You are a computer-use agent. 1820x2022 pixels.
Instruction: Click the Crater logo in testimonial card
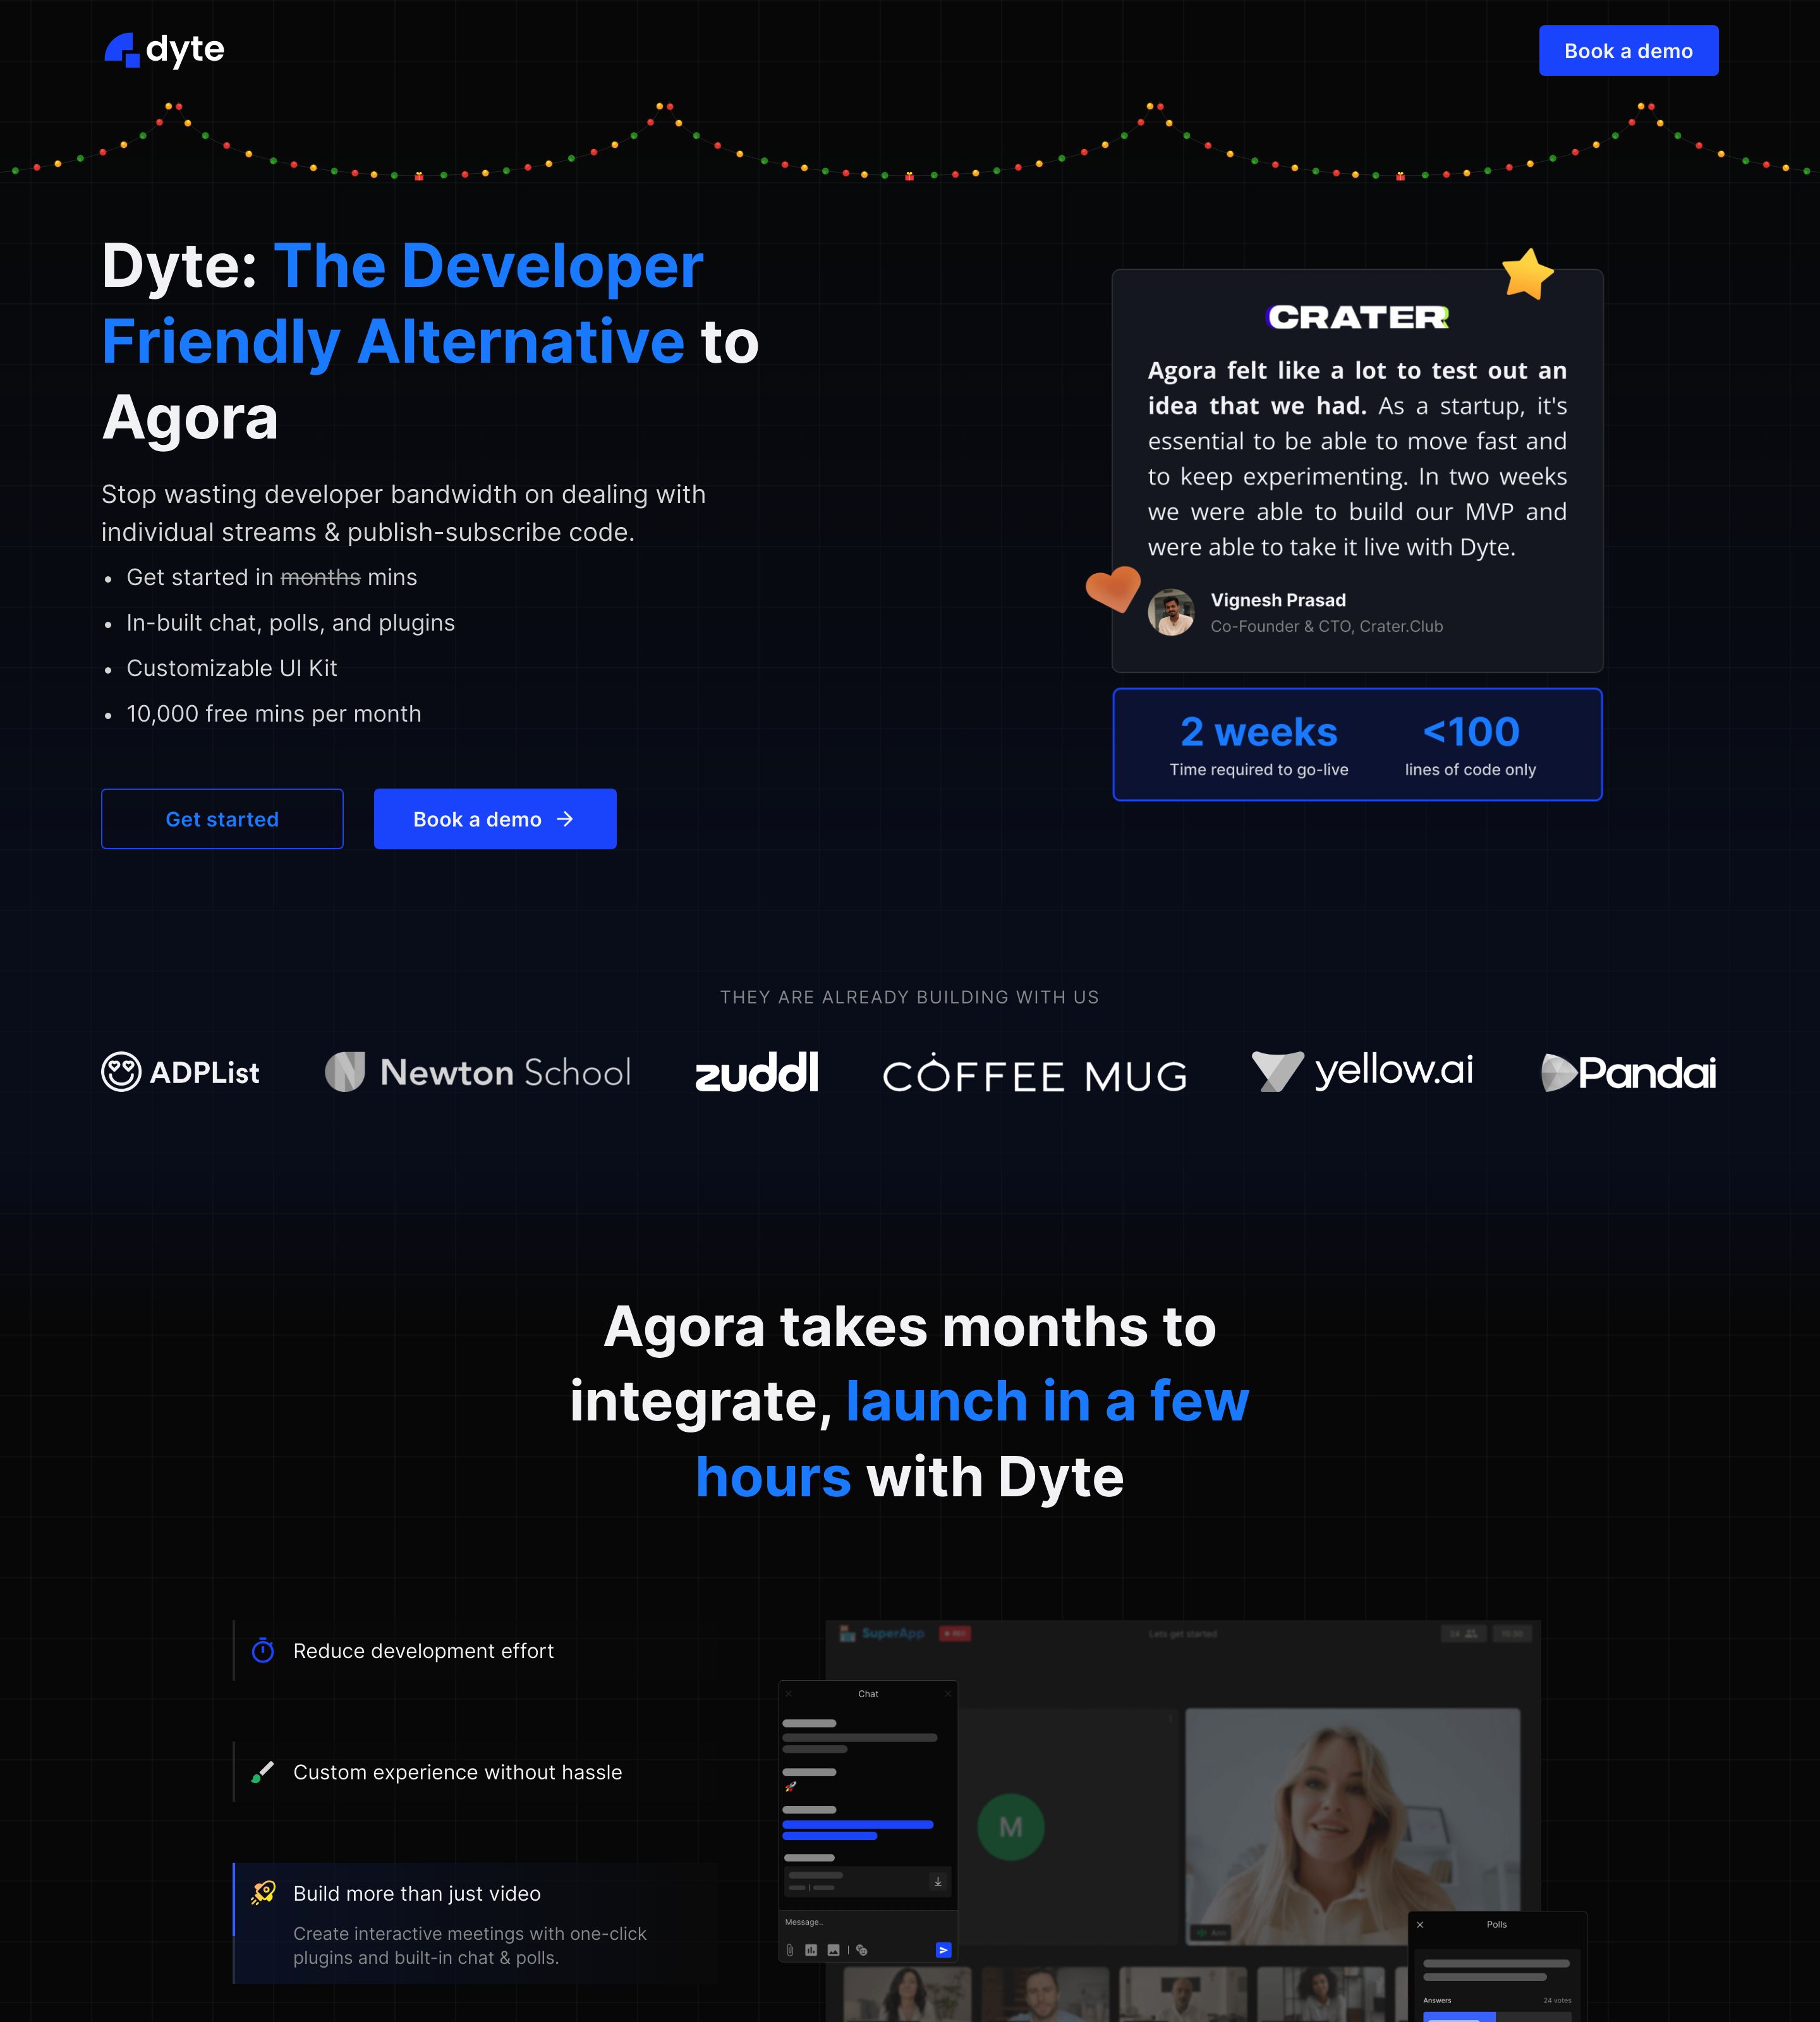pos(1357,317)
